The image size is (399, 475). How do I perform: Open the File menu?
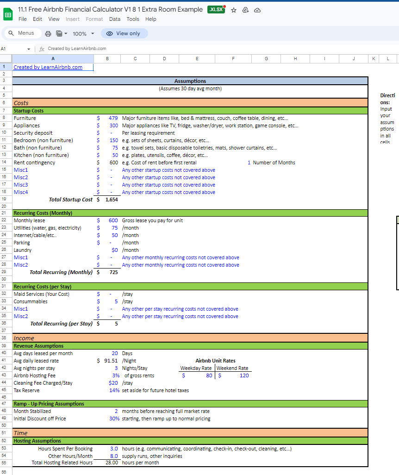(x=22, y=19)
